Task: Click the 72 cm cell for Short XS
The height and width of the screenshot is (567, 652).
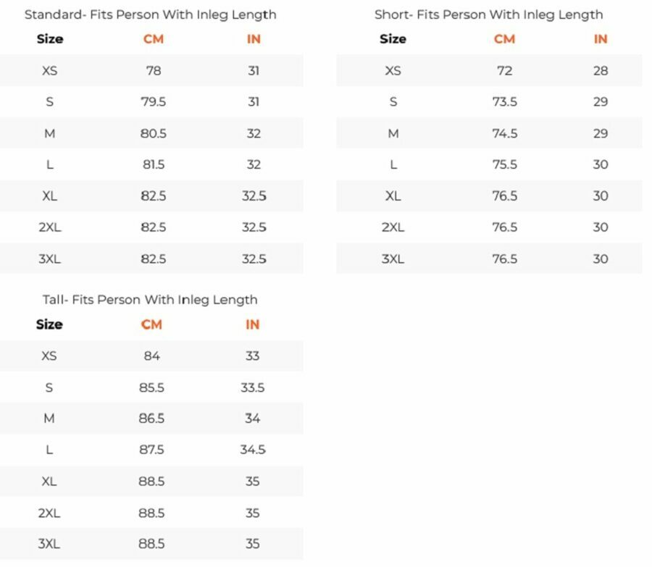Action: coord(504,71)
